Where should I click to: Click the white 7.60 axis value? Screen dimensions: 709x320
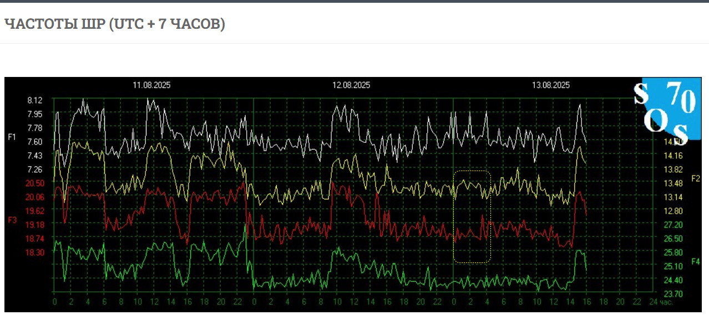34,142
